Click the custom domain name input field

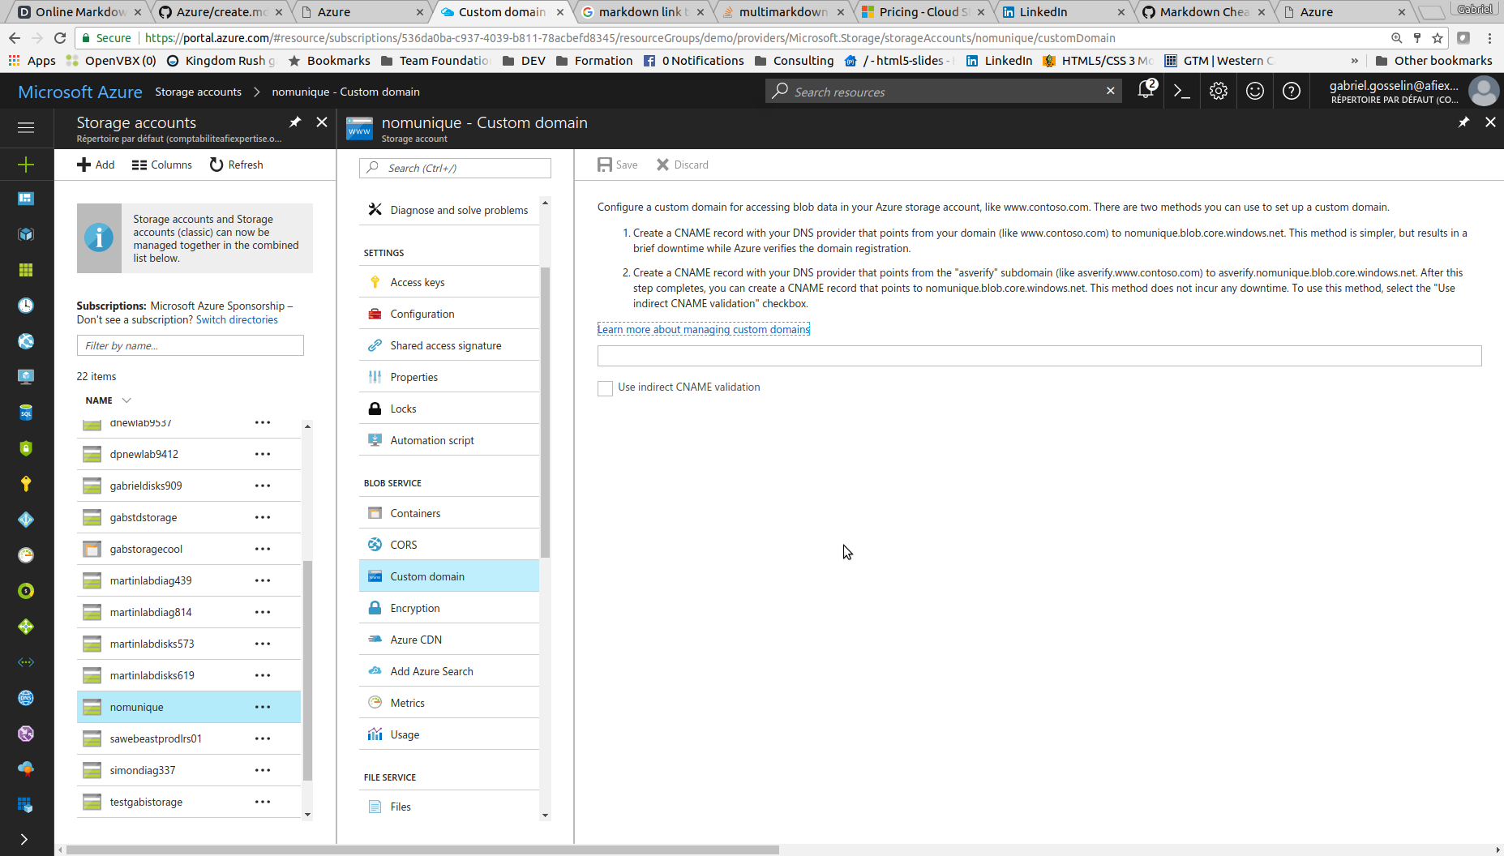coord(1039,356)
